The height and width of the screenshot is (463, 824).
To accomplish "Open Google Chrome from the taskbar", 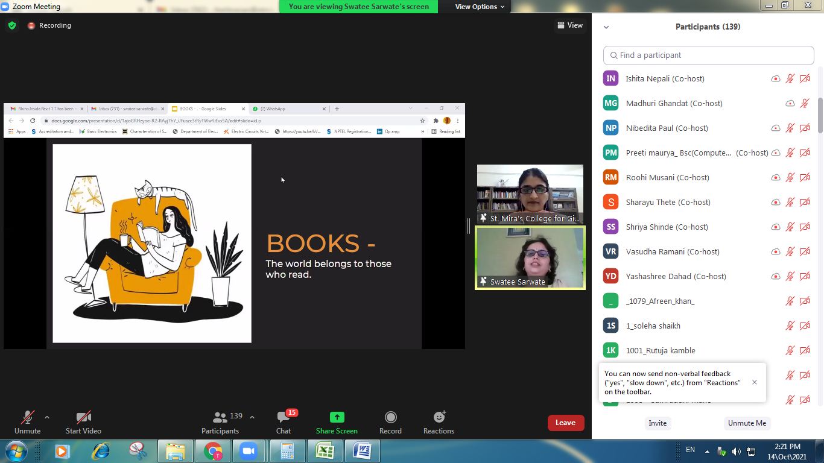I will (x=213, y=451).
